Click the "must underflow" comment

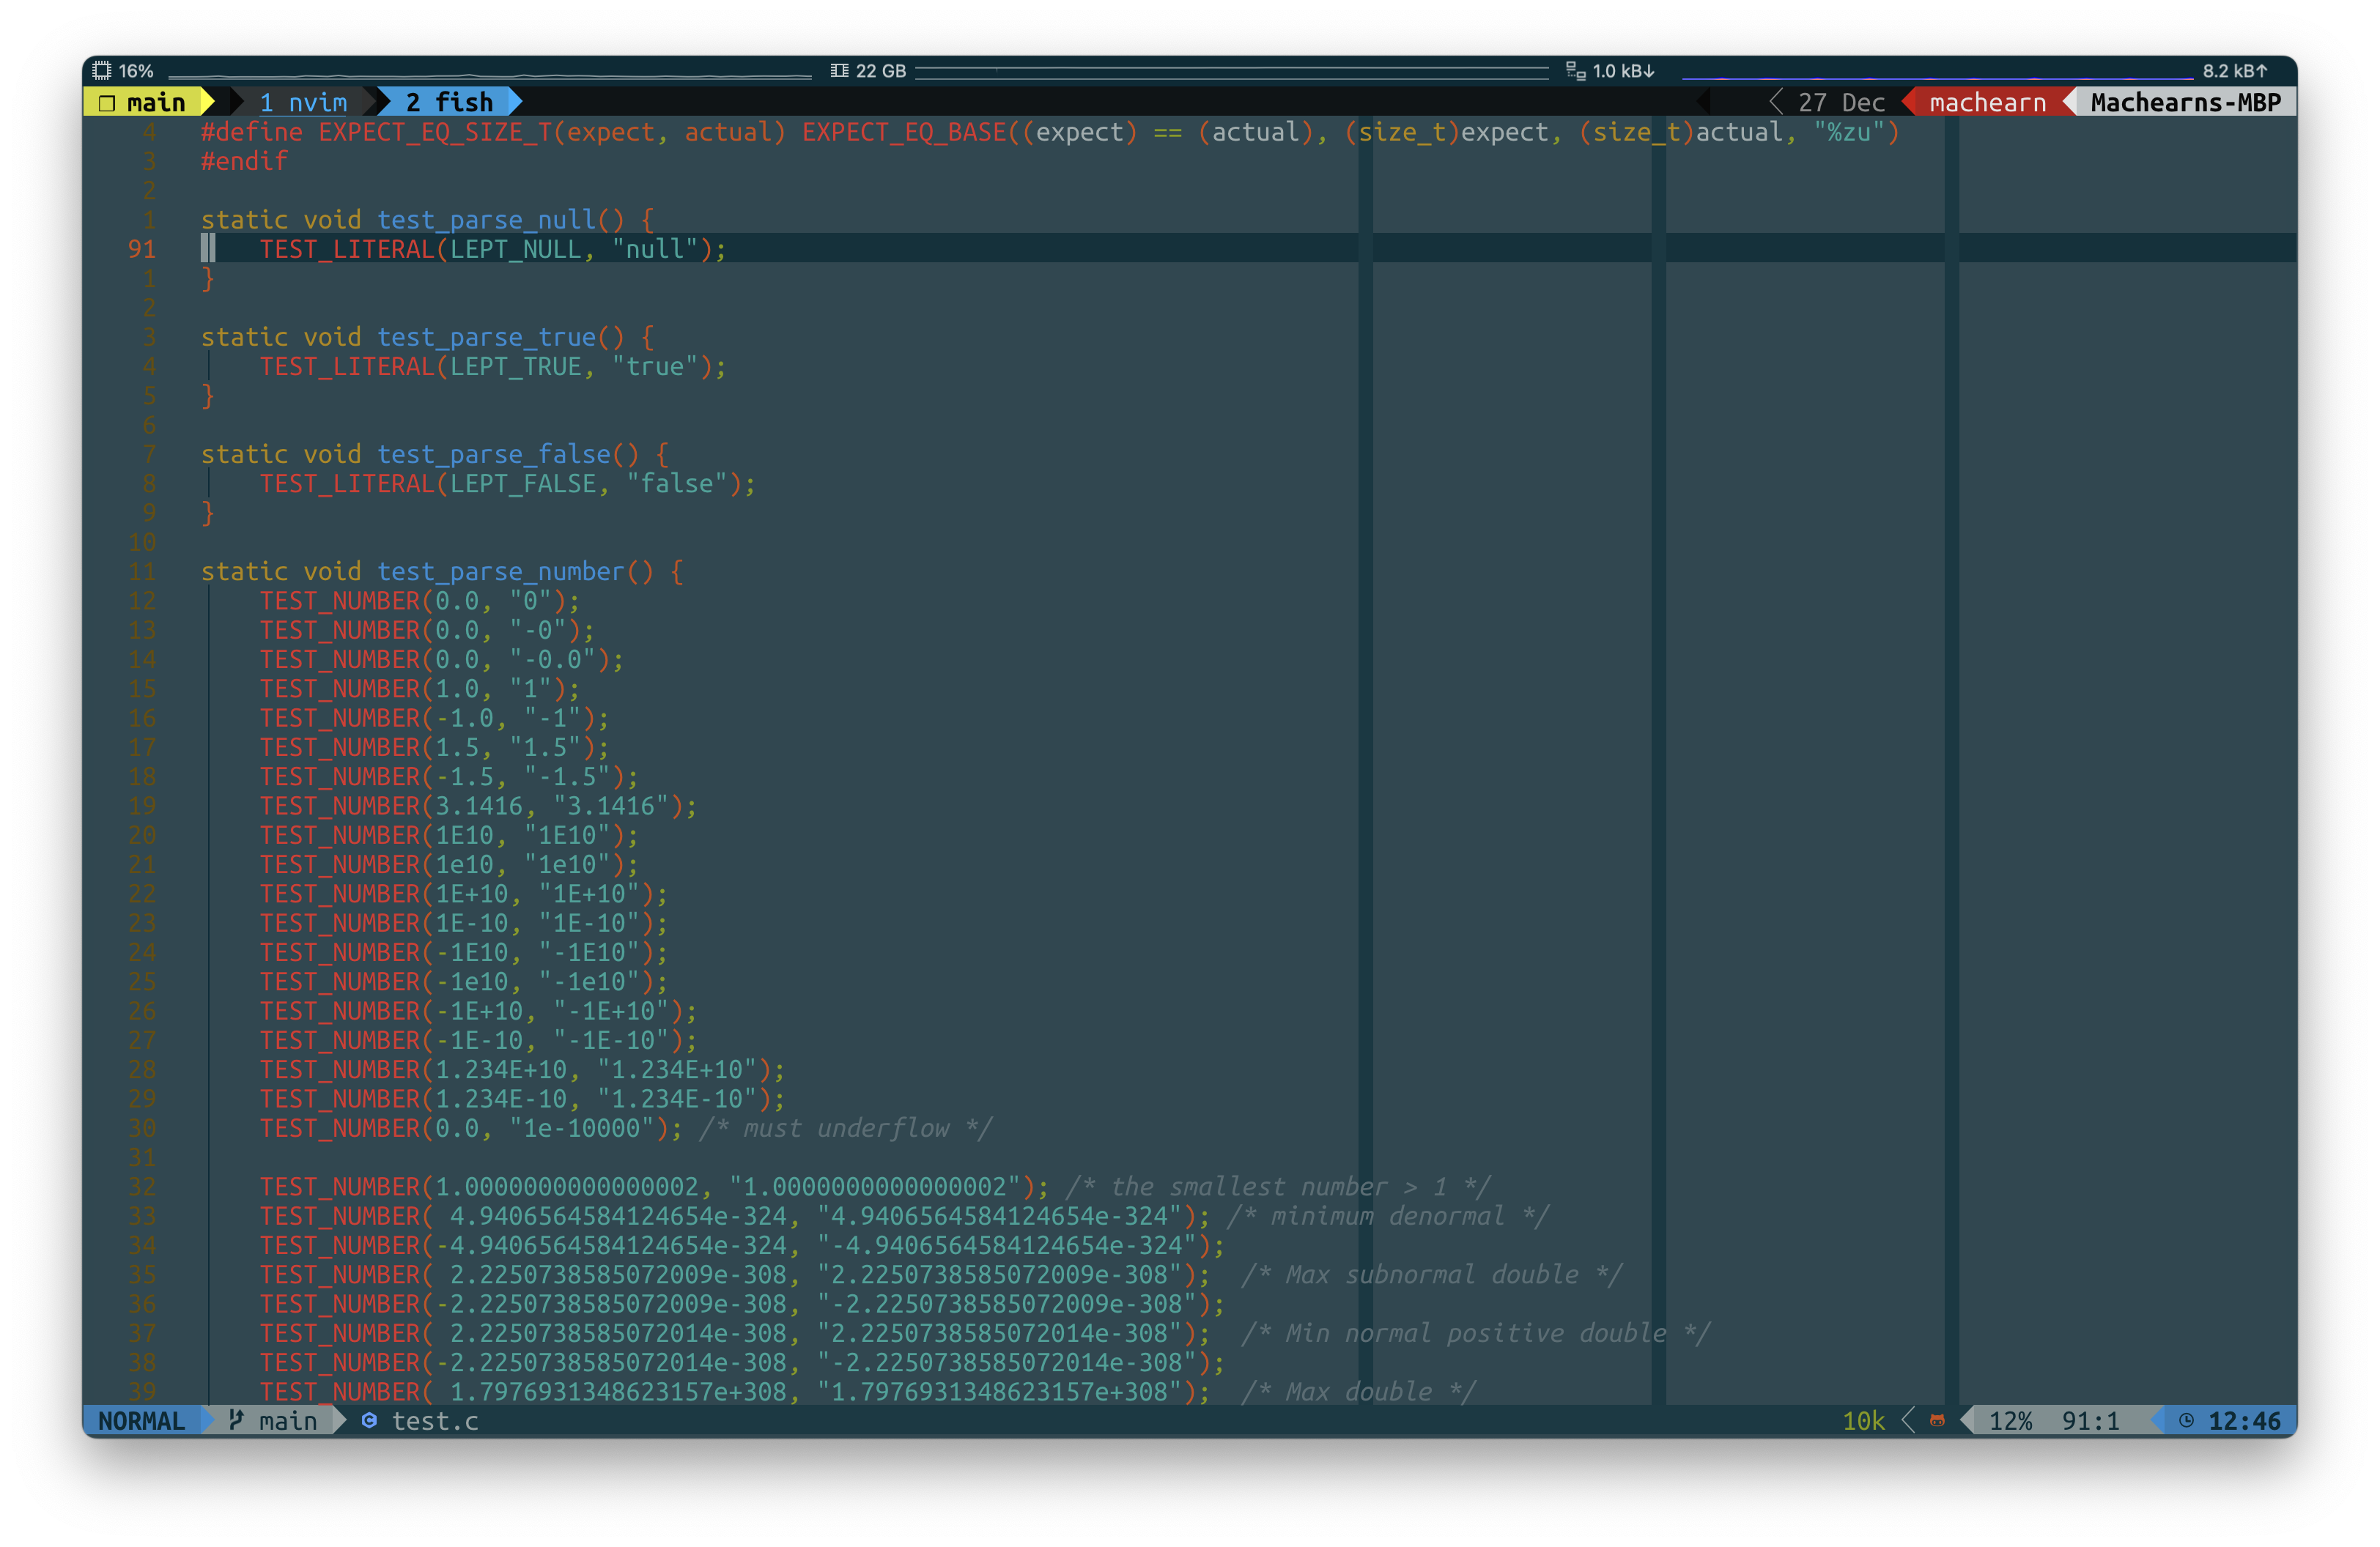[846, 1127]
